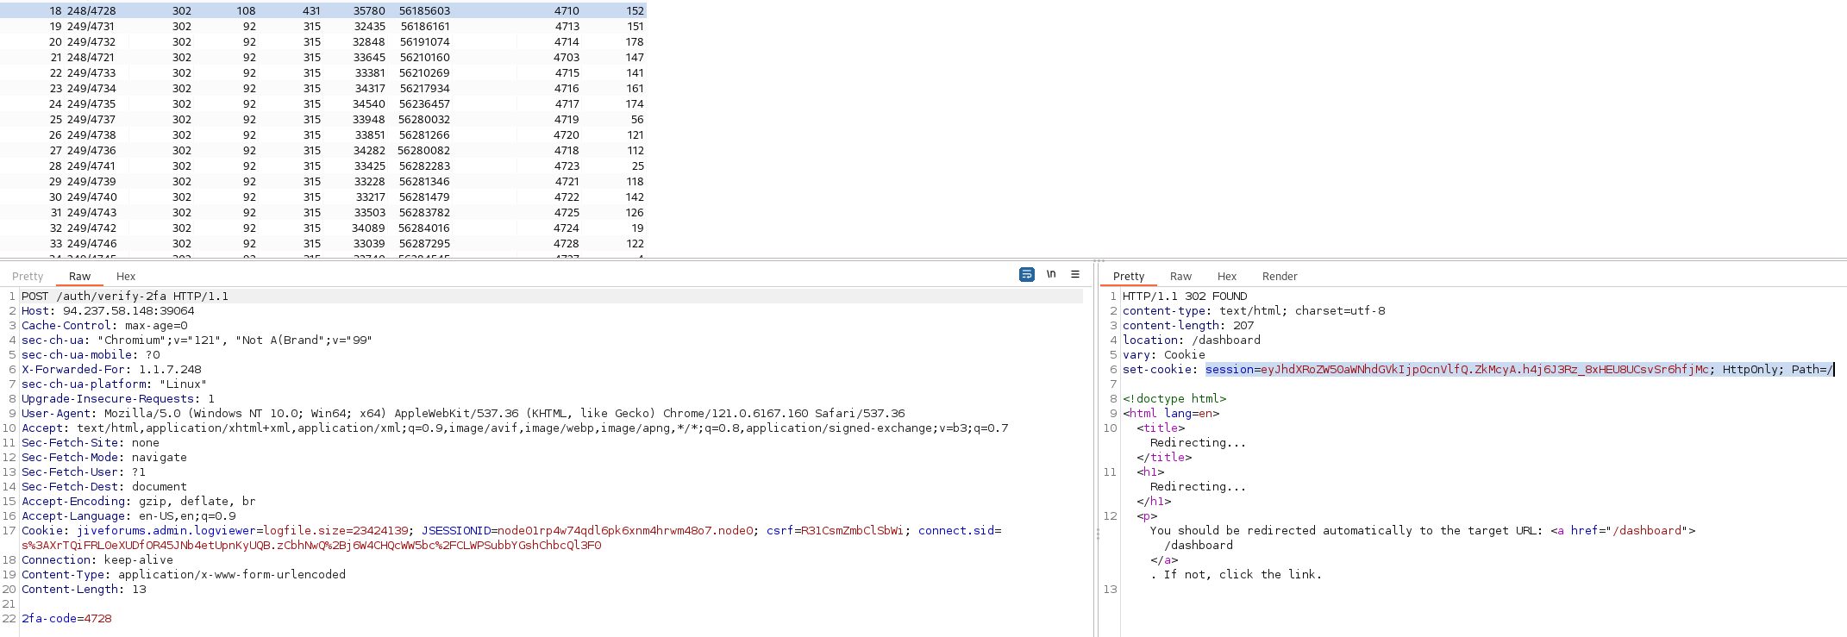The height and width of the screenshot is (637, 1847).
Task: Switch response view to Raw tab
Action: (1180, 276)
